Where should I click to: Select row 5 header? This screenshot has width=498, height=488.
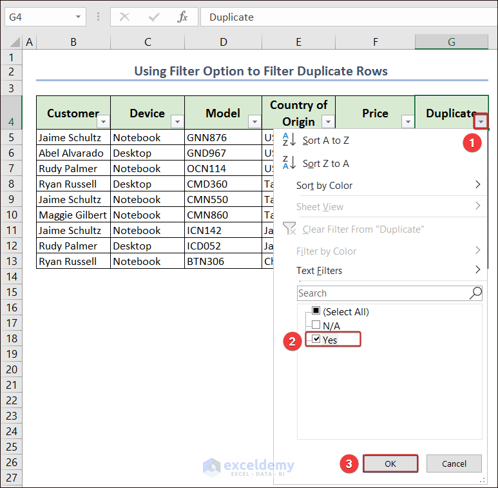(x=12, y=137)
